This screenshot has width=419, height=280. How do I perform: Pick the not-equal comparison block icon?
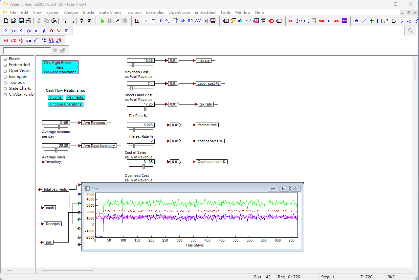click(44, 31)
